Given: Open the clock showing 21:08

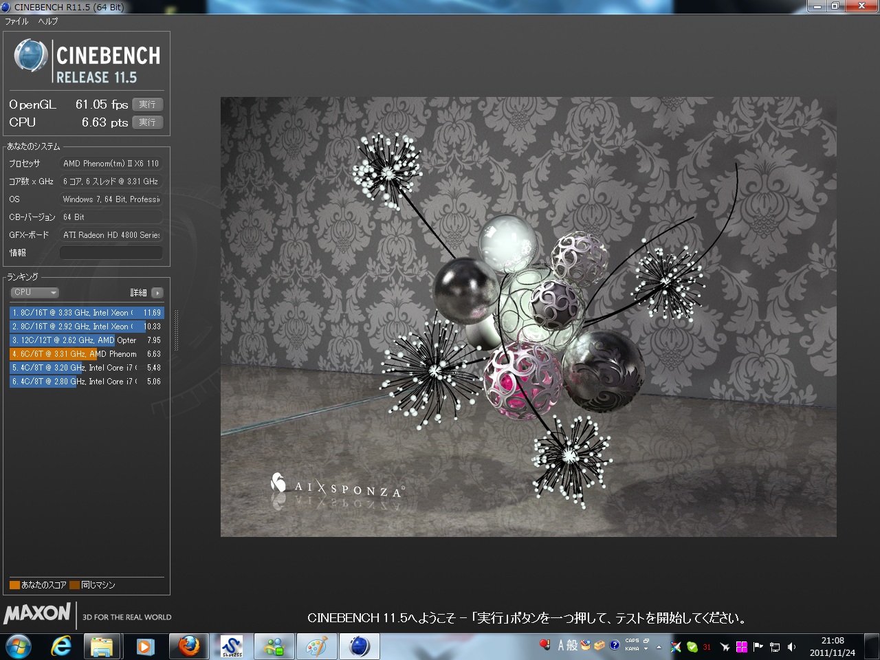Looking at the screenshot, I should click(833, 647).
